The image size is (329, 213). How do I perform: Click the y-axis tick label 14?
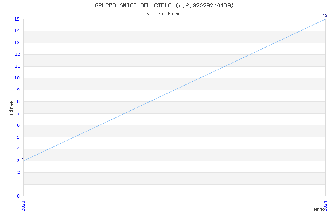pyautogui.click(x=17, y=31)
